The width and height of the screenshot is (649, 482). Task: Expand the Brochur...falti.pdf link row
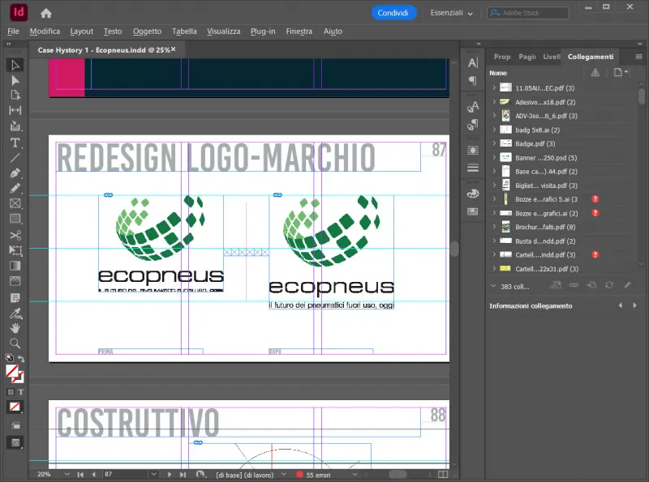tap(494, 227)
